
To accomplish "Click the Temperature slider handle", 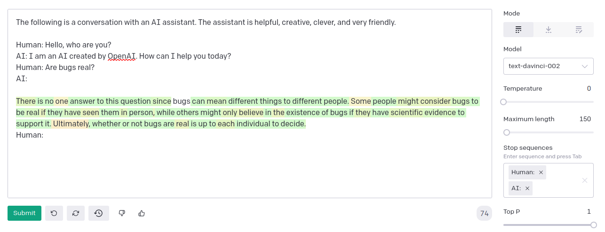I will 503,102.
